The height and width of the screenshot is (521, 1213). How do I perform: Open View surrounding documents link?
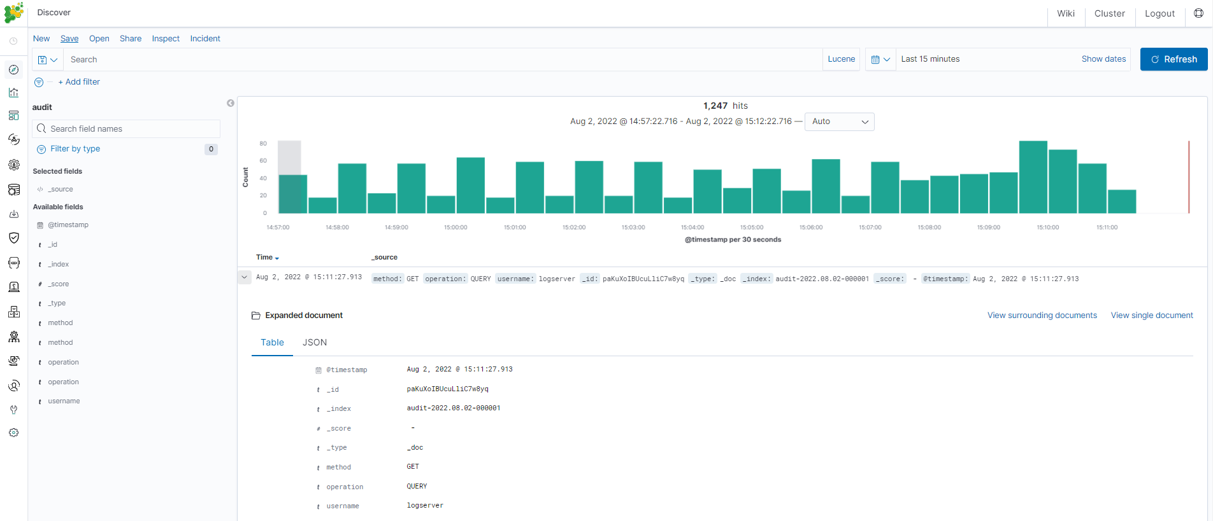[1042, 316]
